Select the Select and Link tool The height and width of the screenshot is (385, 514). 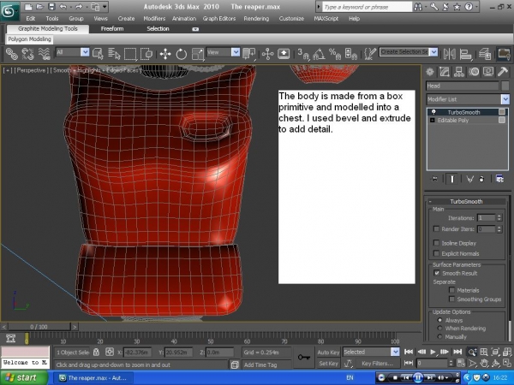point(12,54)
